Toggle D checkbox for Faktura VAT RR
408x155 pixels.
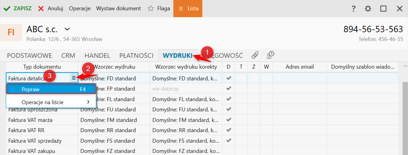tap(229, 130)
